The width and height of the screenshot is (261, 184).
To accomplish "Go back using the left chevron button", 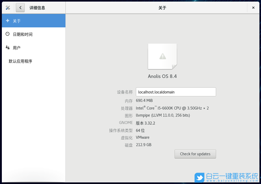I will pos(20,8).
